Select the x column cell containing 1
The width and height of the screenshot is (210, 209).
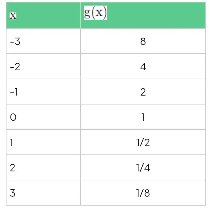click(44, 142)
